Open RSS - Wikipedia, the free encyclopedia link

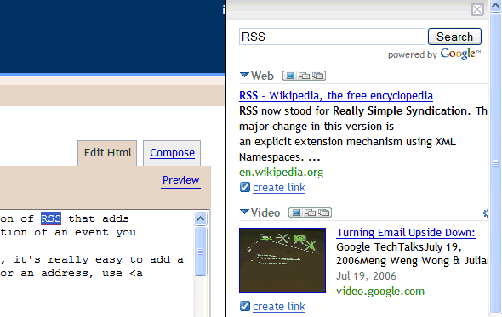(x=336, y=96)
